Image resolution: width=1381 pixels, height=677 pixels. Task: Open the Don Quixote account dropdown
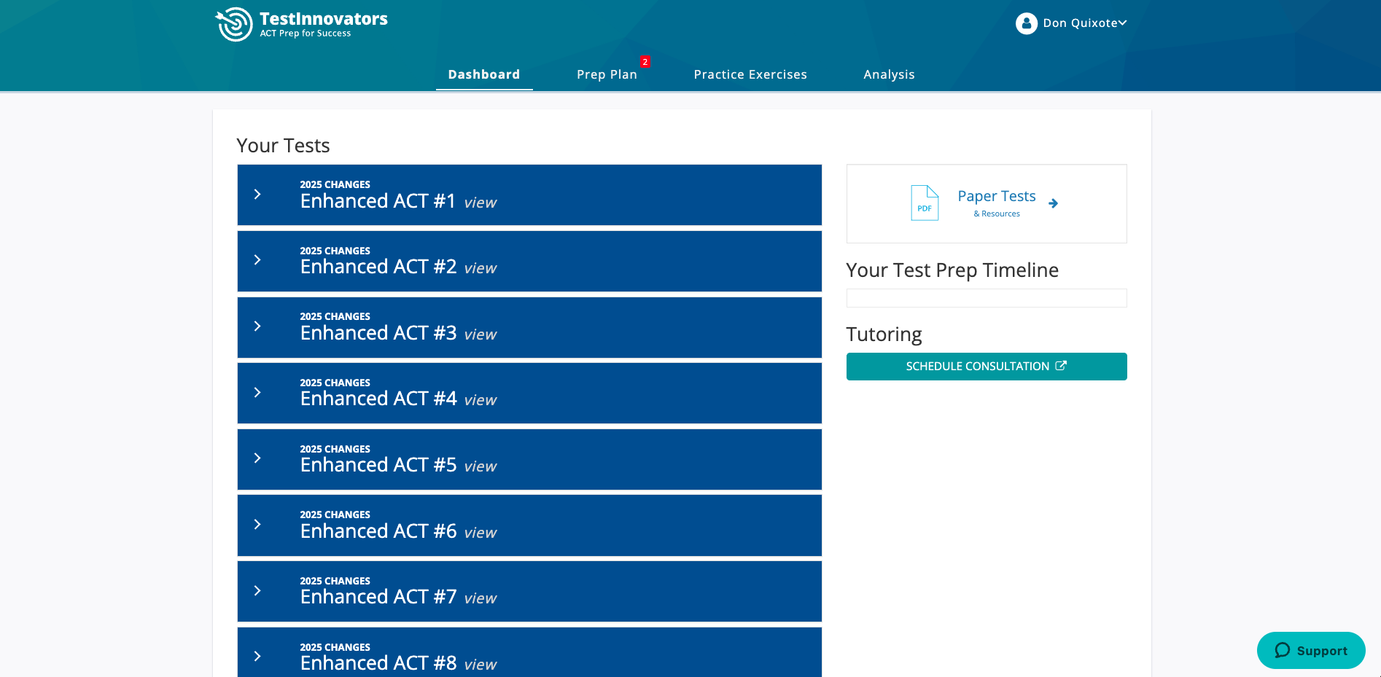(1084, 23)
